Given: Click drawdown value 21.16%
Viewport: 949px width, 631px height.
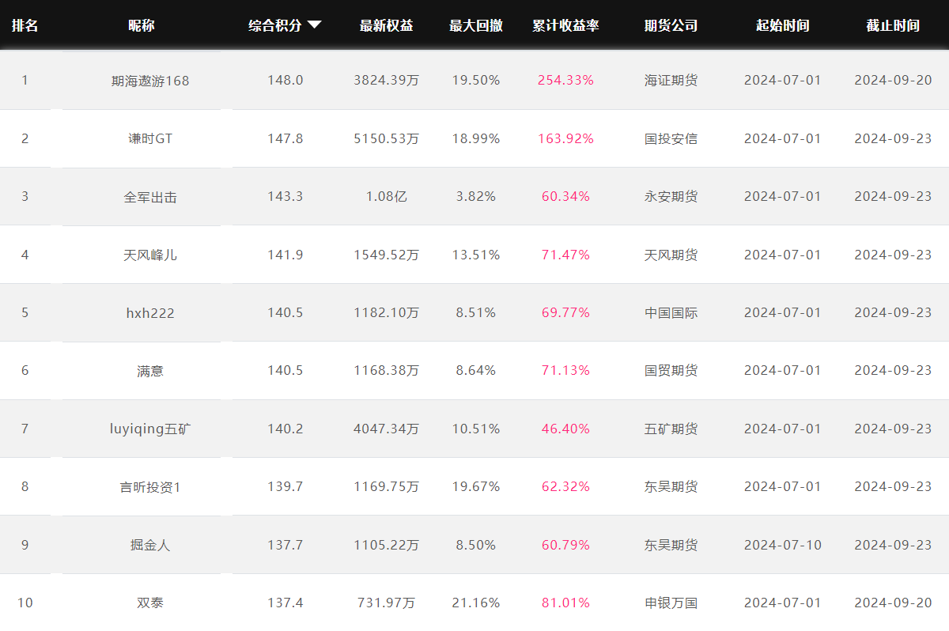Looking at the screenshot, I should [x=476, y=603].
